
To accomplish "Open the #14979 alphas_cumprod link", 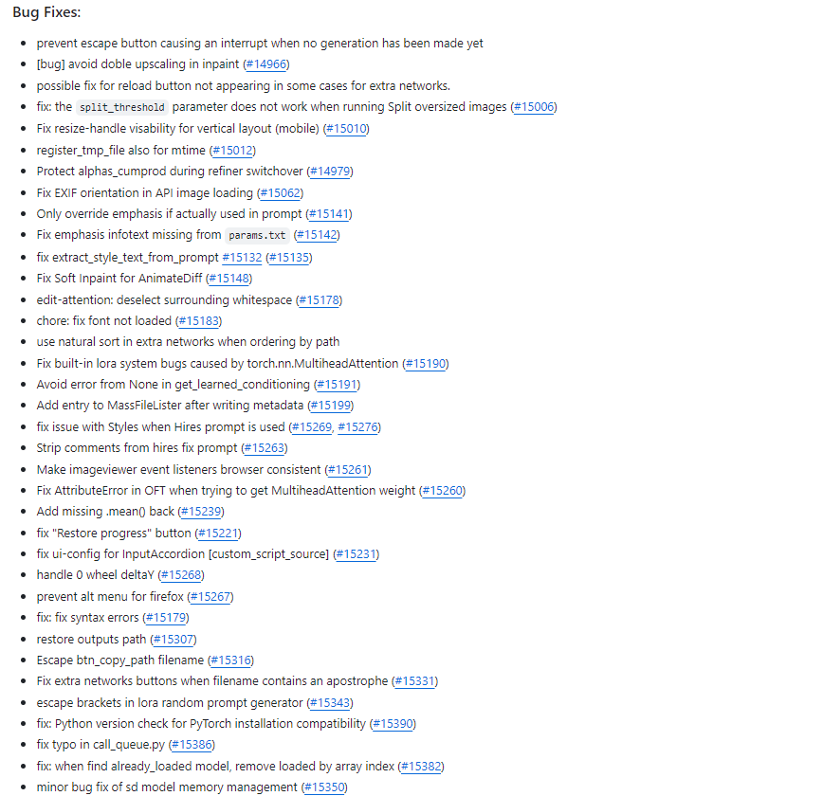I will pyautogui.click(x=330, y=172).
